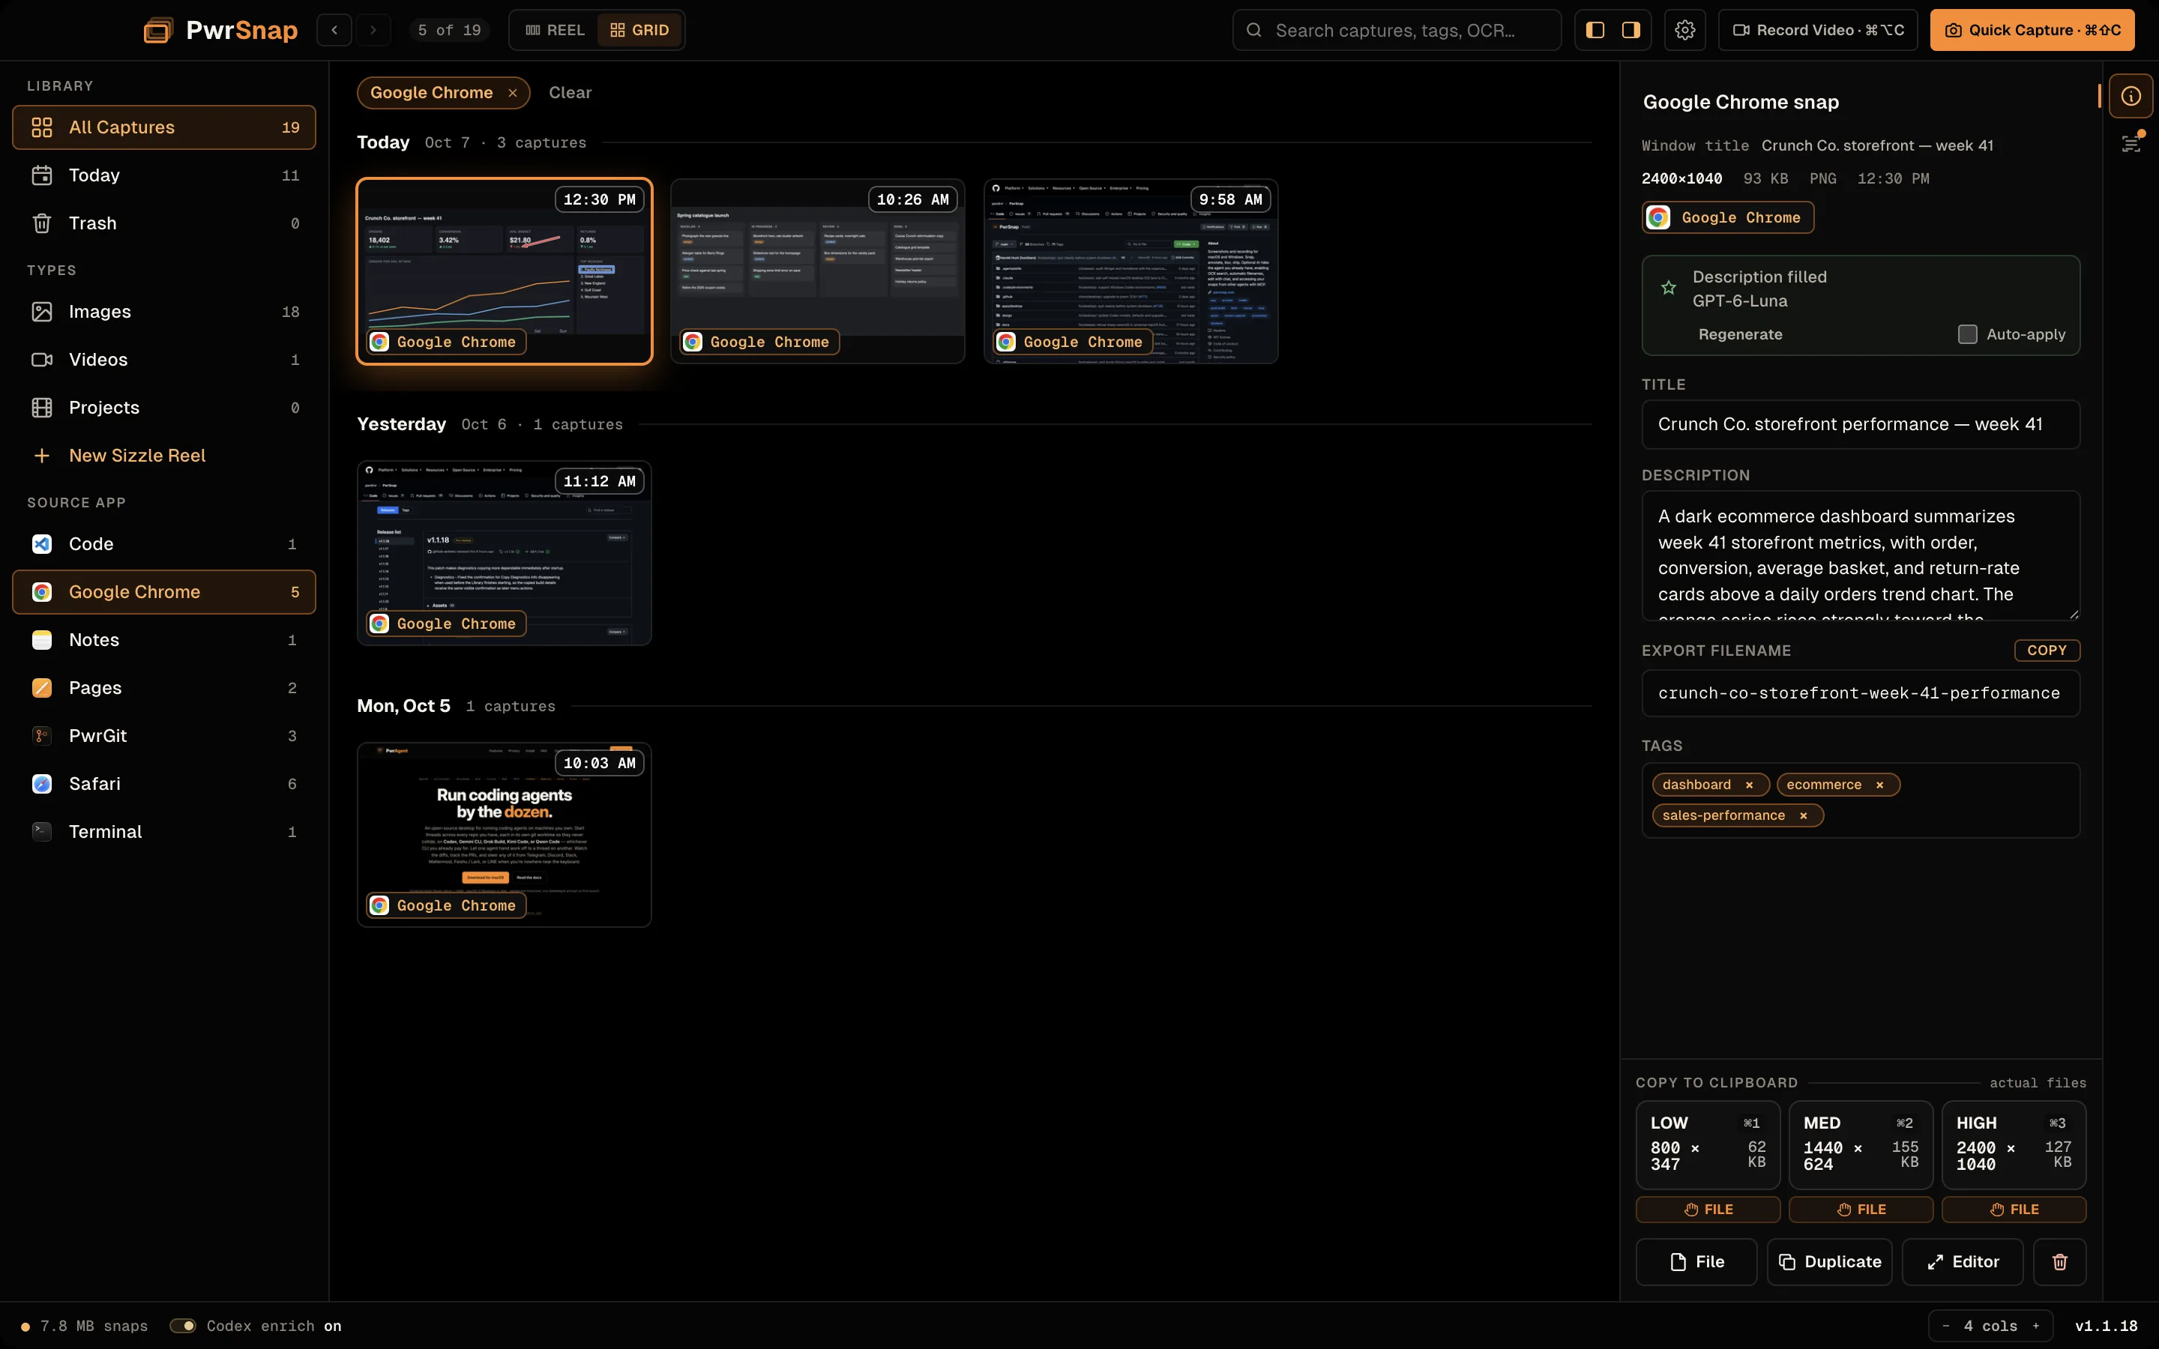Copy the export filename
This screenshot has width=2159, height=1349.
2047,651
